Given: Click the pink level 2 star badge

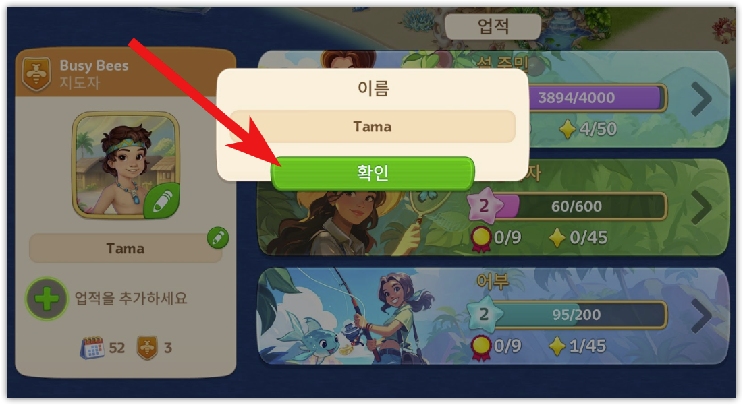Looking at the screenshot, I should (x=483, y=206).
